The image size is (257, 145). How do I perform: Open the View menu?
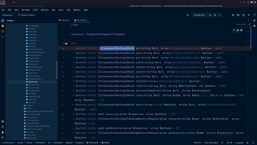(16, 10)
